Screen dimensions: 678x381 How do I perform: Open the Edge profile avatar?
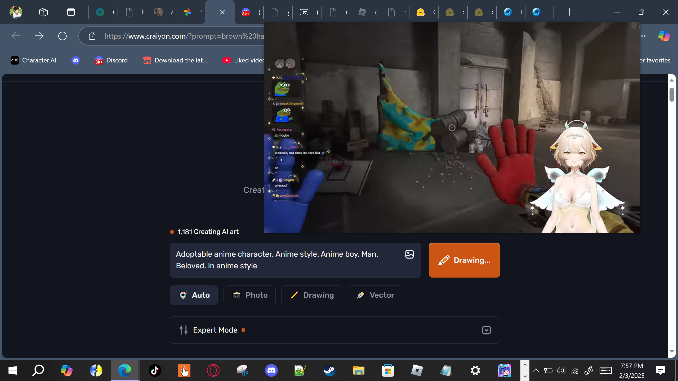(16, 12)
